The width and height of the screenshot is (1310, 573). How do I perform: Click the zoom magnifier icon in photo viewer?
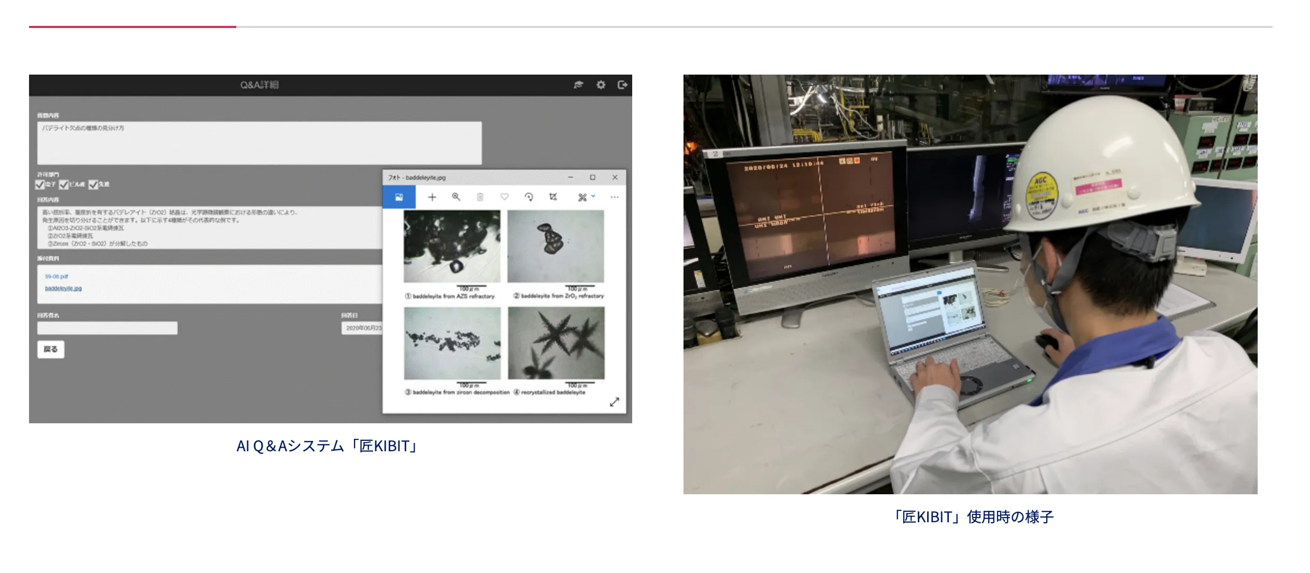coord(456,197)
